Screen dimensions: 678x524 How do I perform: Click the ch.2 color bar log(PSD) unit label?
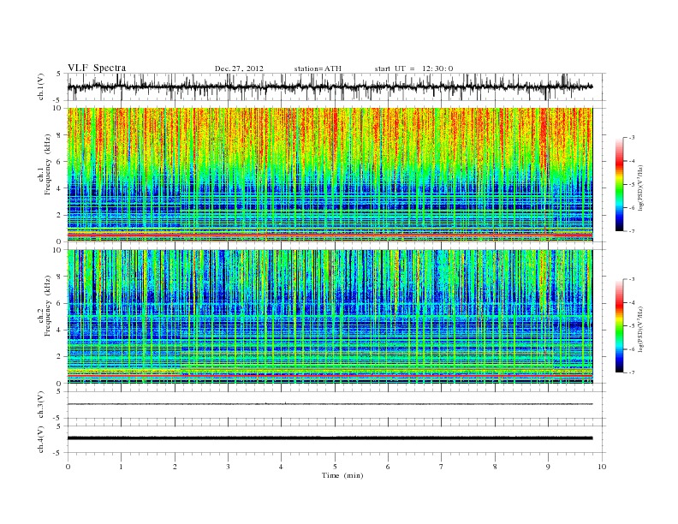click(640, 329)
